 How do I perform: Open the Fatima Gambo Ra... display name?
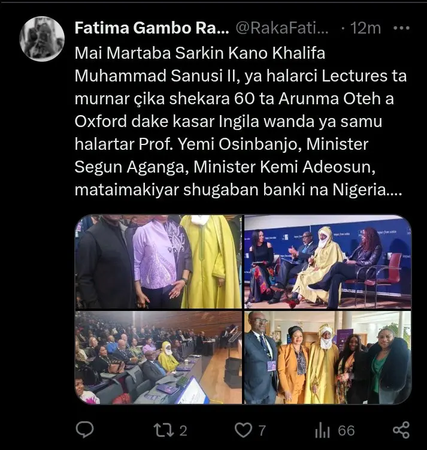pyautogui.click(x=152, y=28)
